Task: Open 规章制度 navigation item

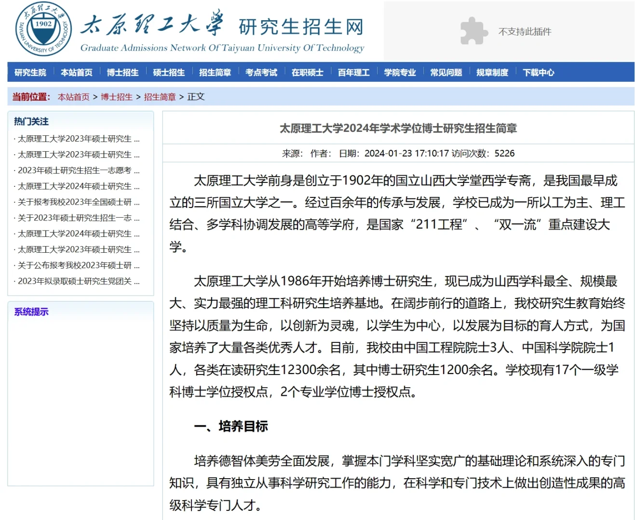Action: click(x=492, y=72)
